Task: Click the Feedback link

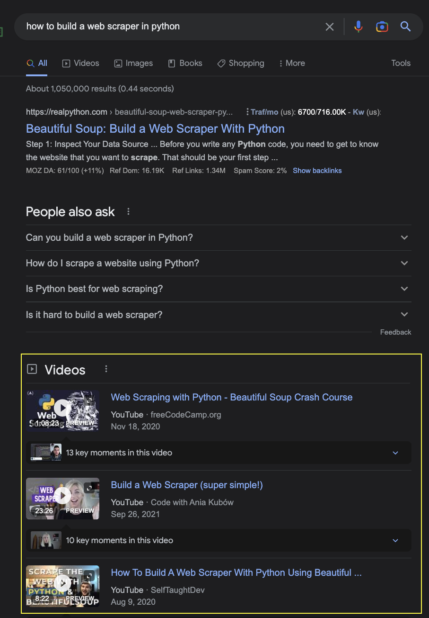Action: pos(395,332)
